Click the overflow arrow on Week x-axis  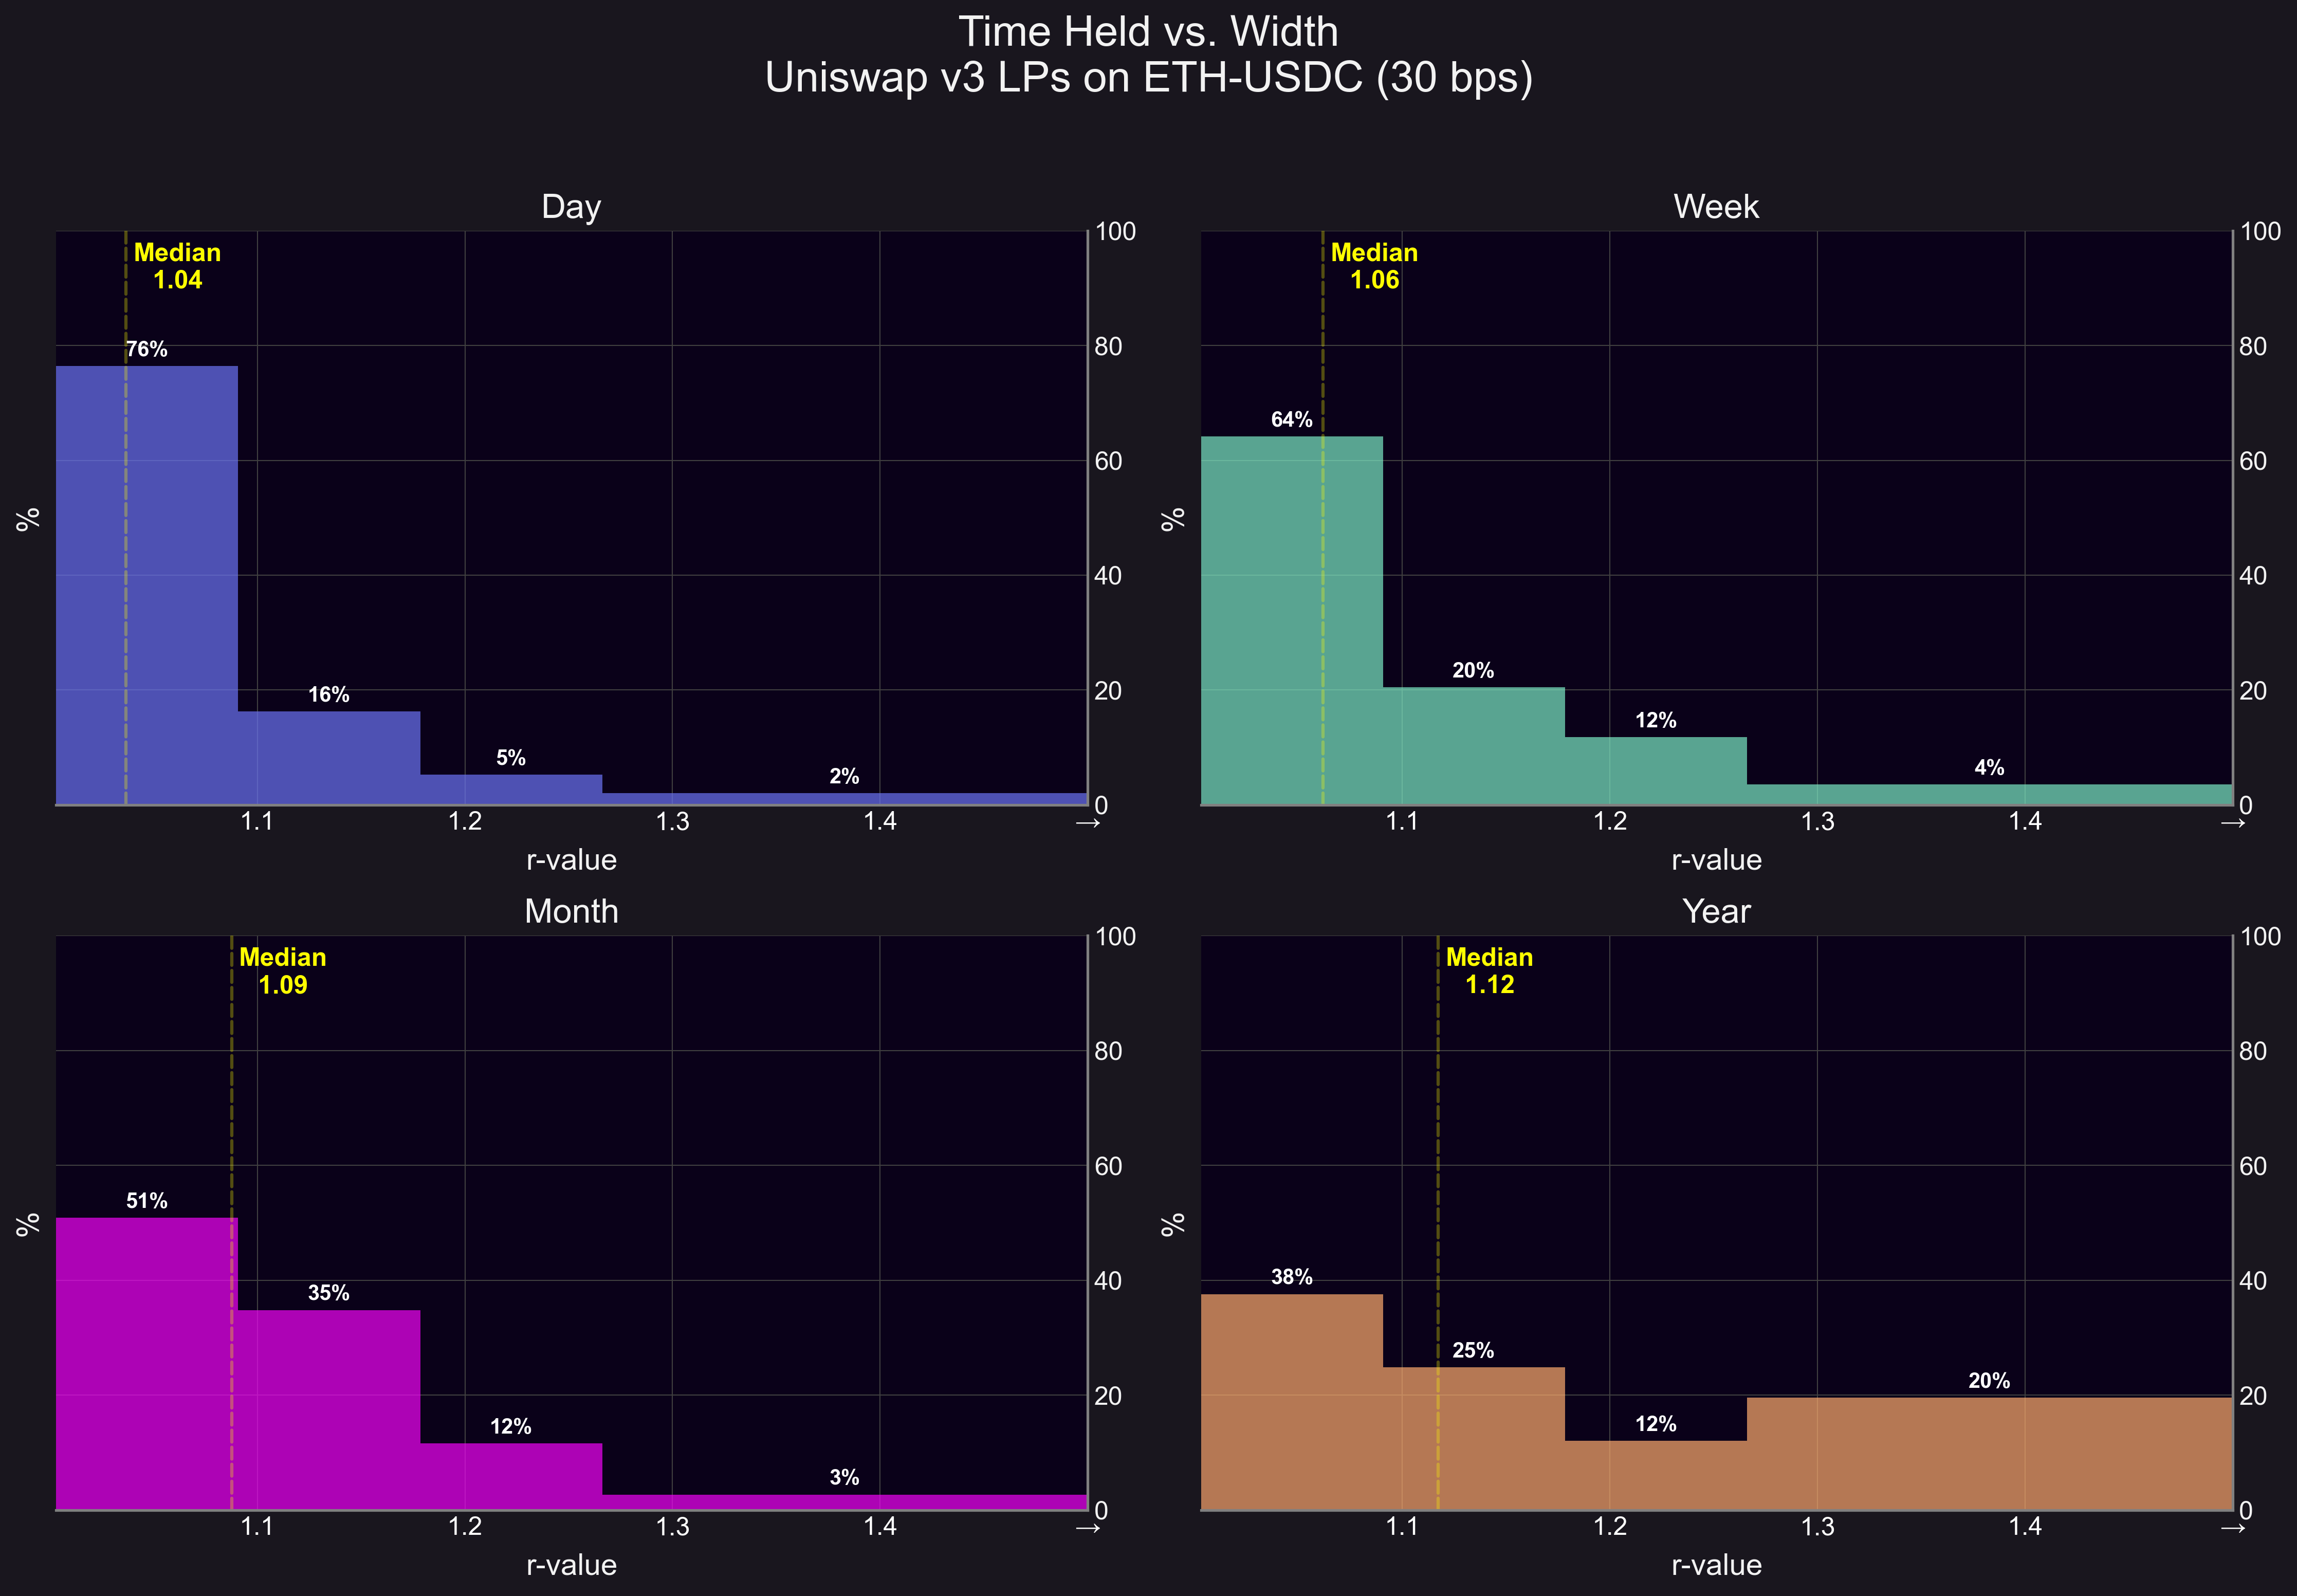coord(2232,823)
